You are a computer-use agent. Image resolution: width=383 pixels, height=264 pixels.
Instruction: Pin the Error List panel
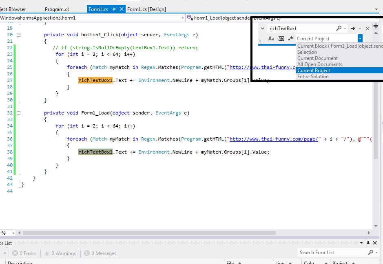(368, 243)
